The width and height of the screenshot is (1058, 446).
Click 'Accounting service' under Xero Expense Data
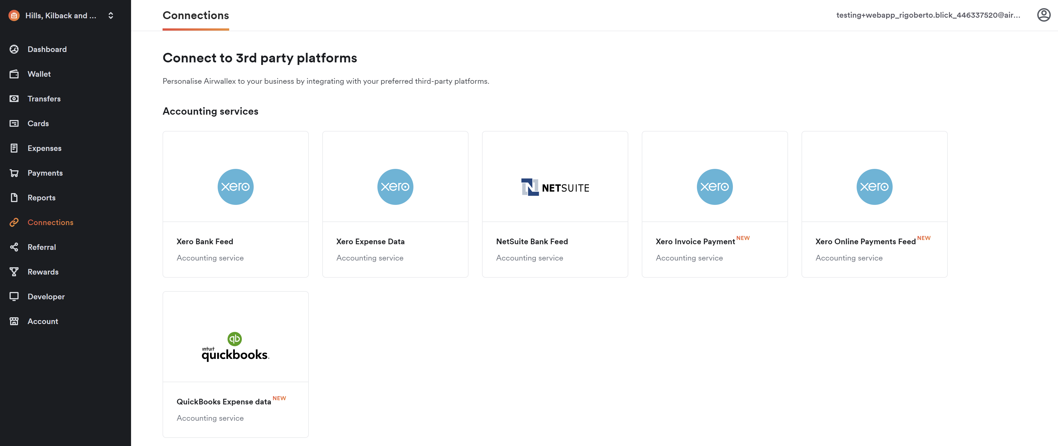click(370, 258)
